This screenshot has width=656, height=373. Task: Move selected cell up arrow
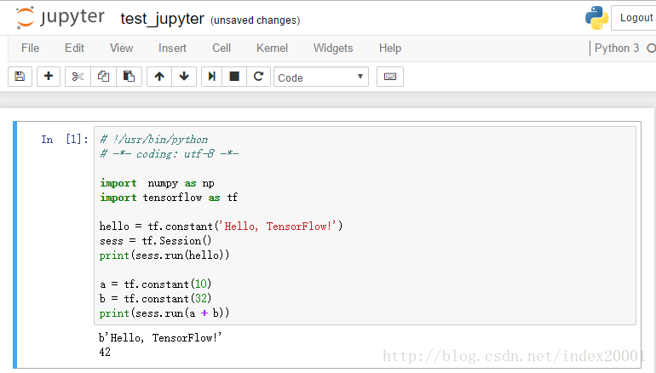click(x=159, y=77)
